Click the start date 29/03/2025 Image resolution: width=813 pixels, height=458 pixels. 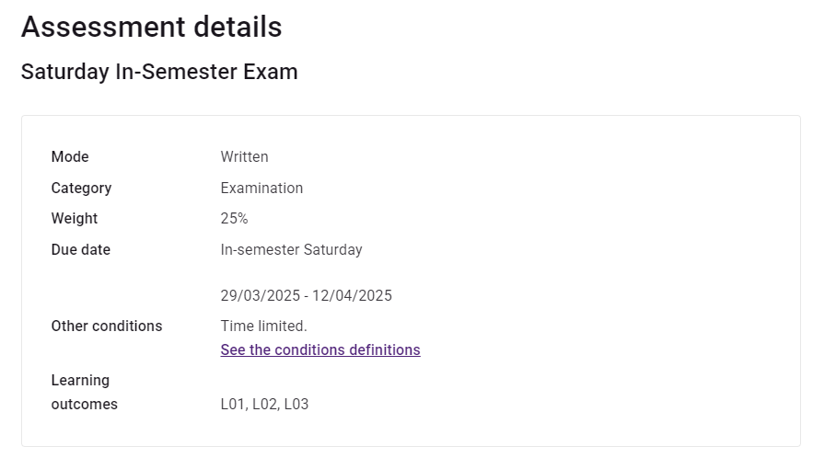point(261,296)
